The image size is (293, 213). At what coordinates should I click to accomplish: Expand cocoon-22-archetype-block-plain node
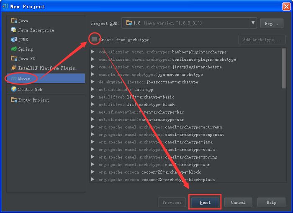click(93, 179)
